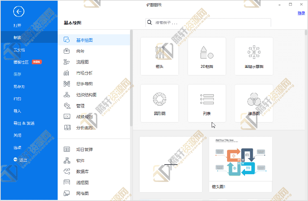Click 退出 to exit the application
Screen dimensions: 308x201
coord(23,160)
